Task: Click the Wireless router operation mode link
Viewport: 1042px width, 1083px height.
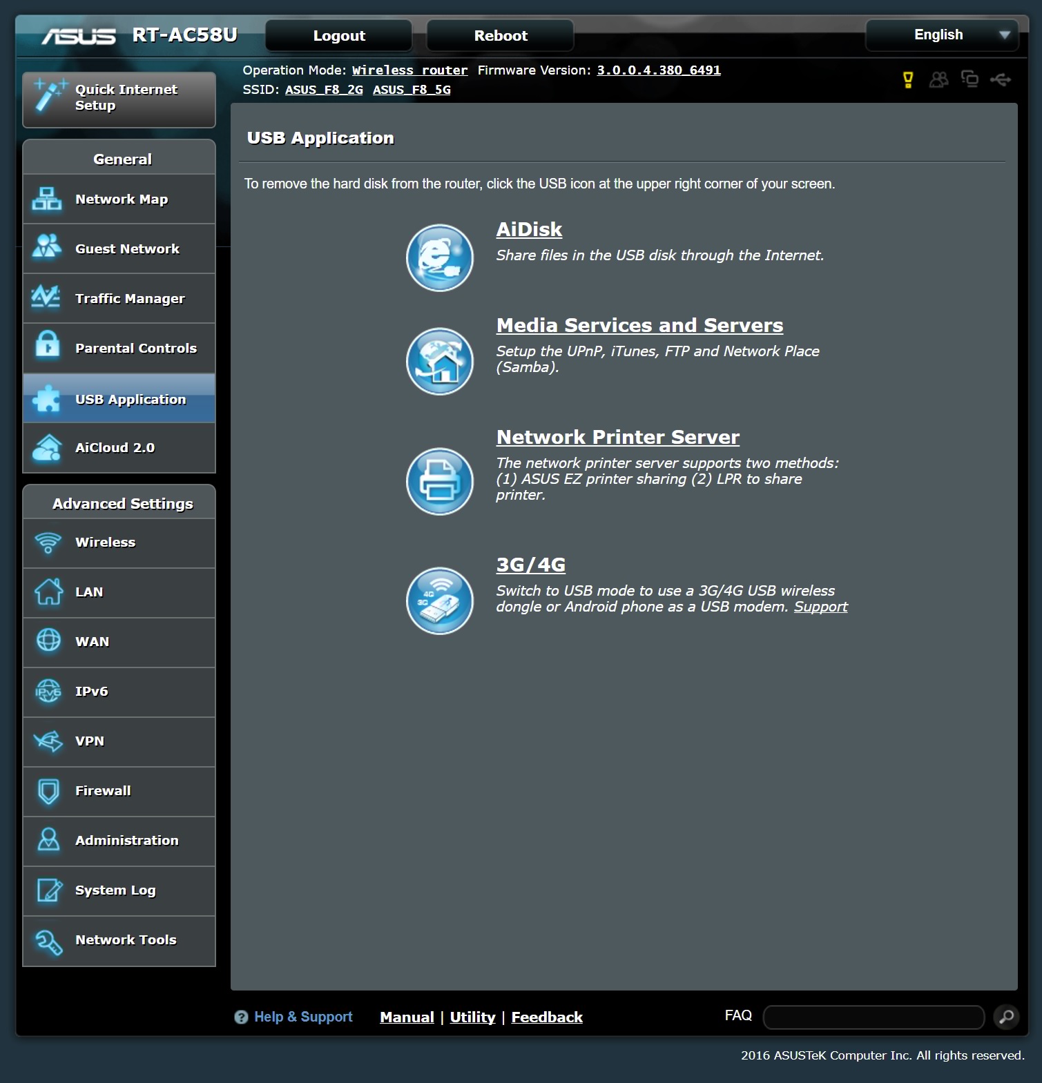Action: (409, 70)
